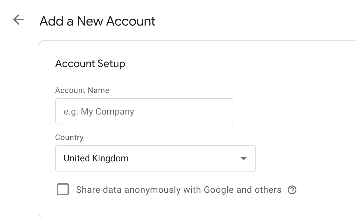Expand the country list combo box
Screen dimensions: 356x218
(x=155, y=158)
